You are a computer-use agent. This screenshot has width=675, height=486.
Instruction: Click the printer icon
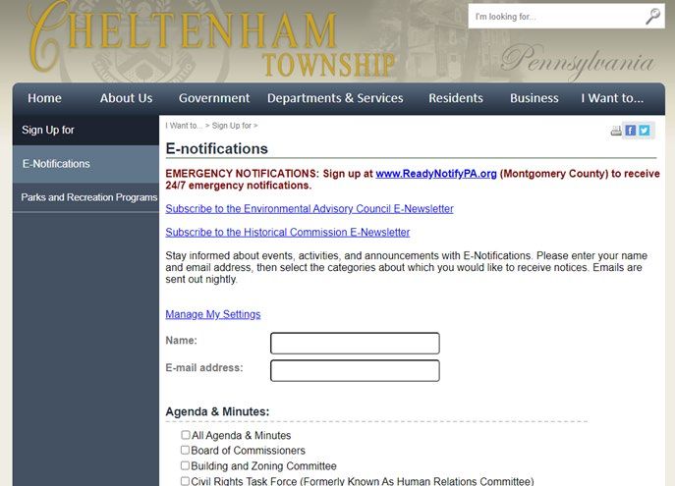coord(616,131)
